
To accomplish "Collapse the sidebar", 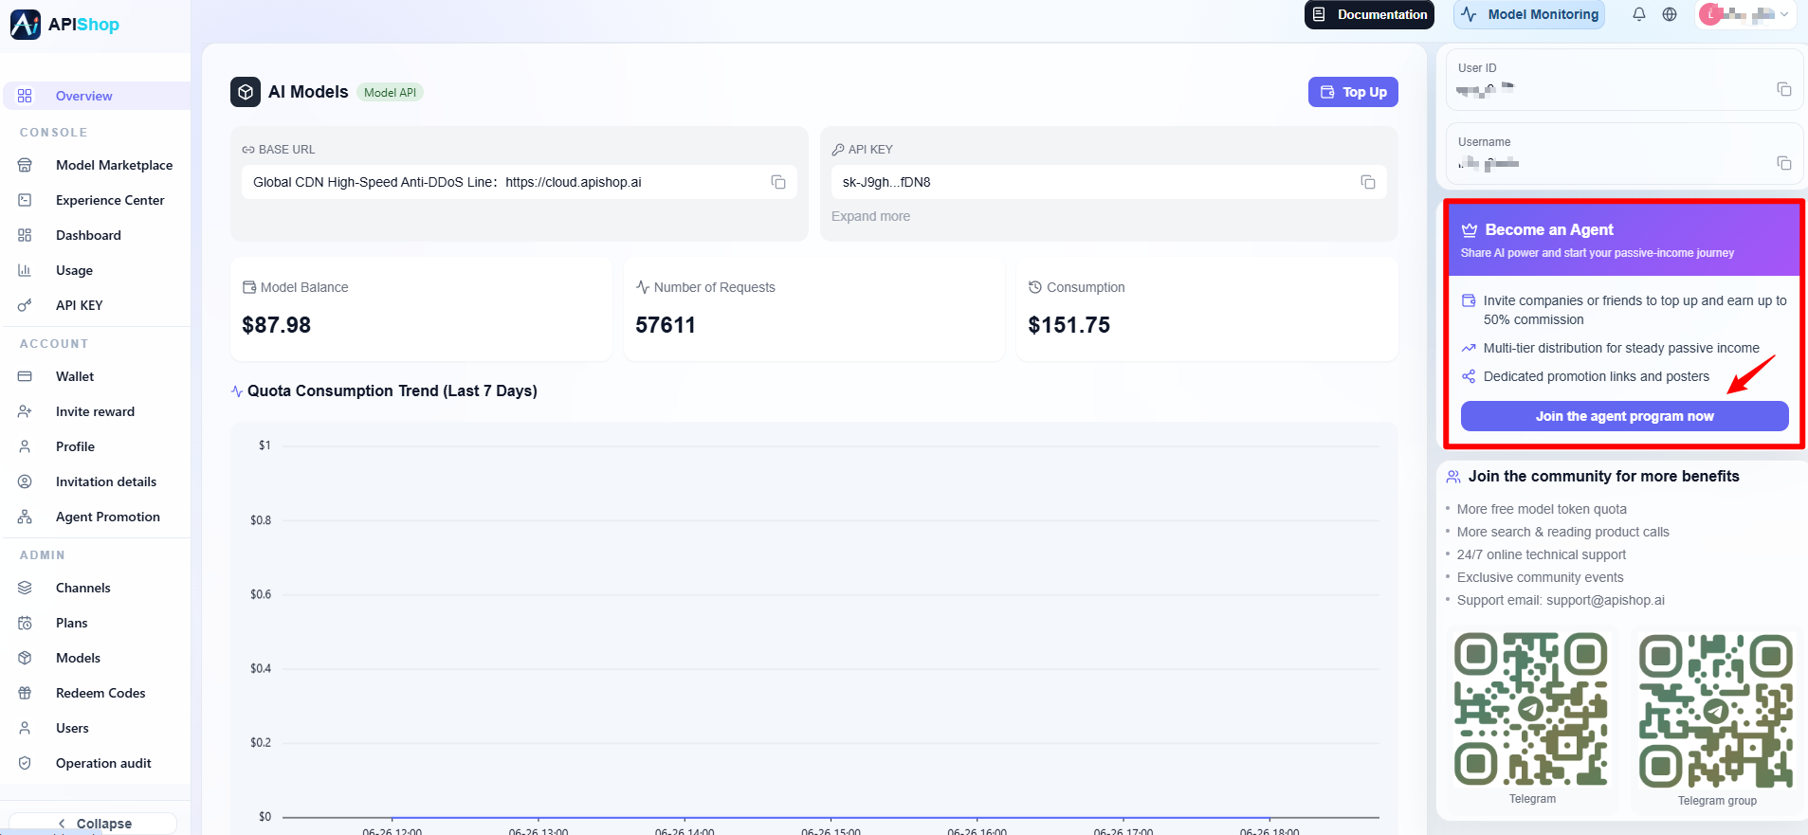I will 94,824.
